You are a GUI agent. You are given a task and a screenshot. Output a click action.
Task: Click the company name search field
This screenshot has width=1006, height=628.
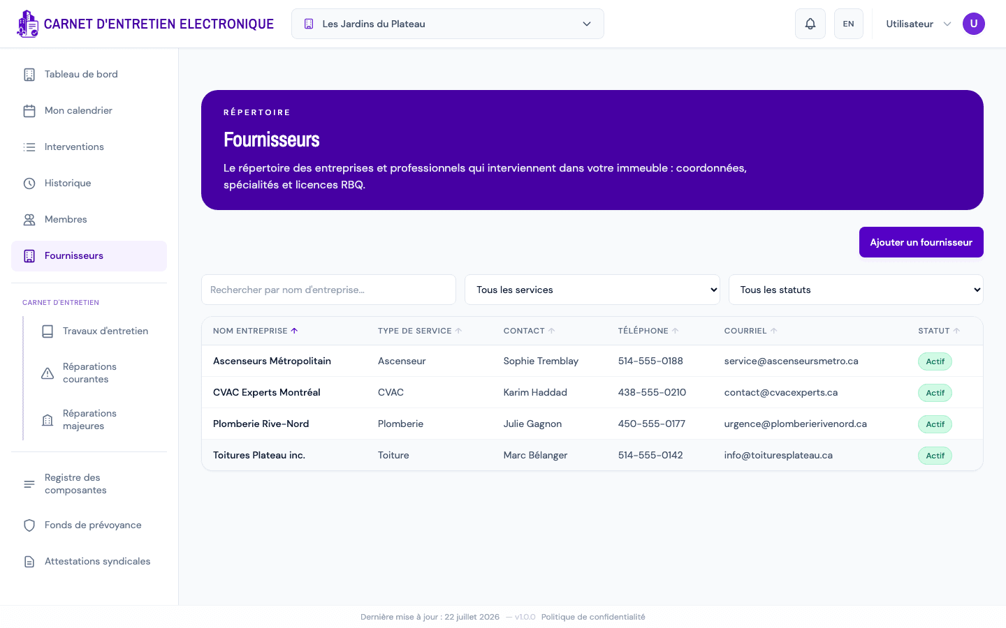click(328, 290)
